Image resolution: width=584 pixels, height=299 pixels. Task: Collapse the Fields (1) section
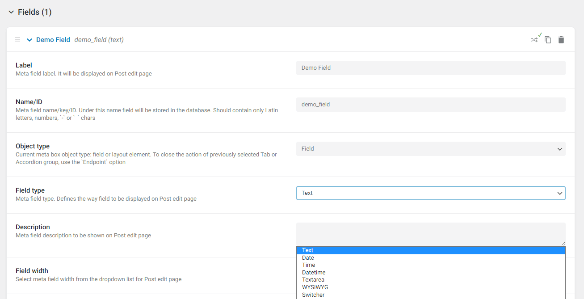(11, 12)
